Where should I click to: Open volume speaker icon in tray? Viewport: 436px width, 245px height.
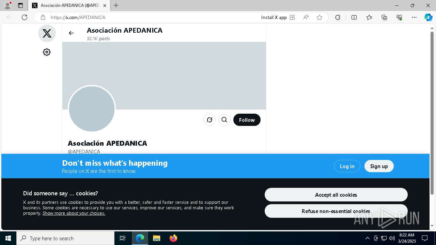(392, 238)
